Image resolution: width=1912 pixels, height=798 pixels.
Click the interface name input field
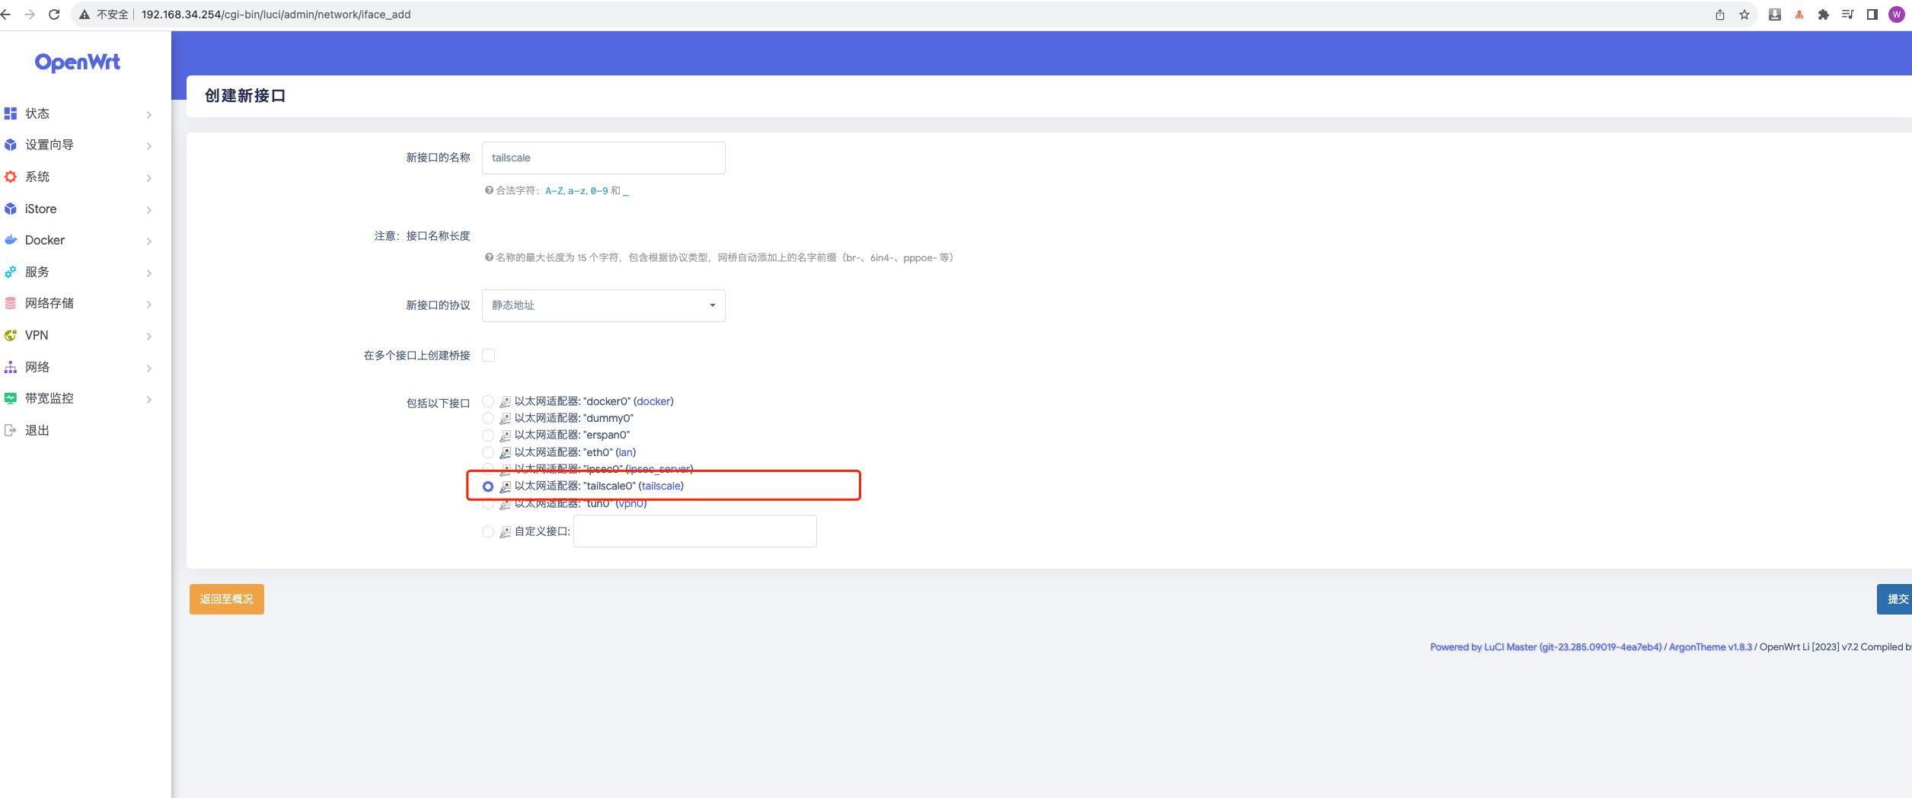[603, 158]
